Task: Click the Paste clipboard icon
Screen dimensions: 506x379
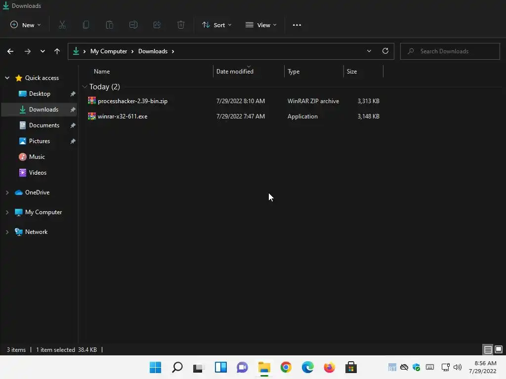Action: click(110, 25)
